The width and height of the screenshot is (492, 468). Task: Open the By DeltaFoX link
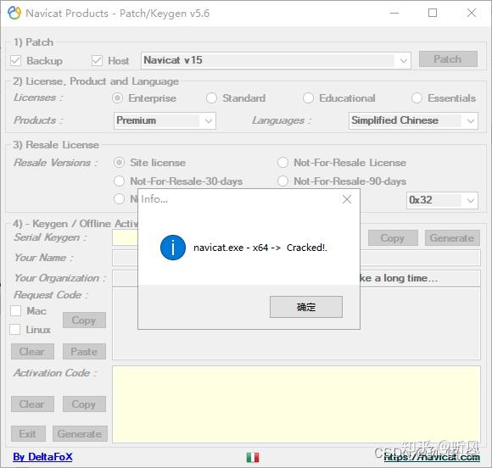pyautogui.click(x=42, y=457)
